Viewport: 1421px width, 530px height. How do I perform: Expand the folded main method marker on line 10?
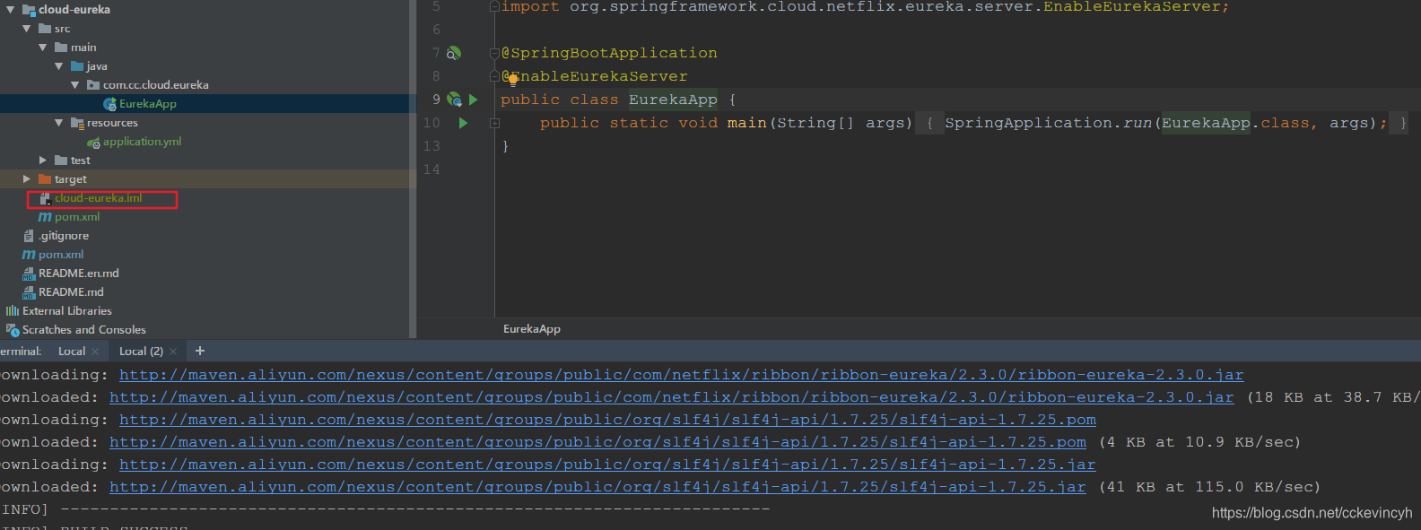pos(494,123)
